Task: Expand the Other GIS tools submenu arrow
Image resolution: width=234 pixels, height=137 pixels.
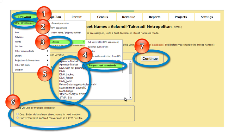Action: [47, 65]
